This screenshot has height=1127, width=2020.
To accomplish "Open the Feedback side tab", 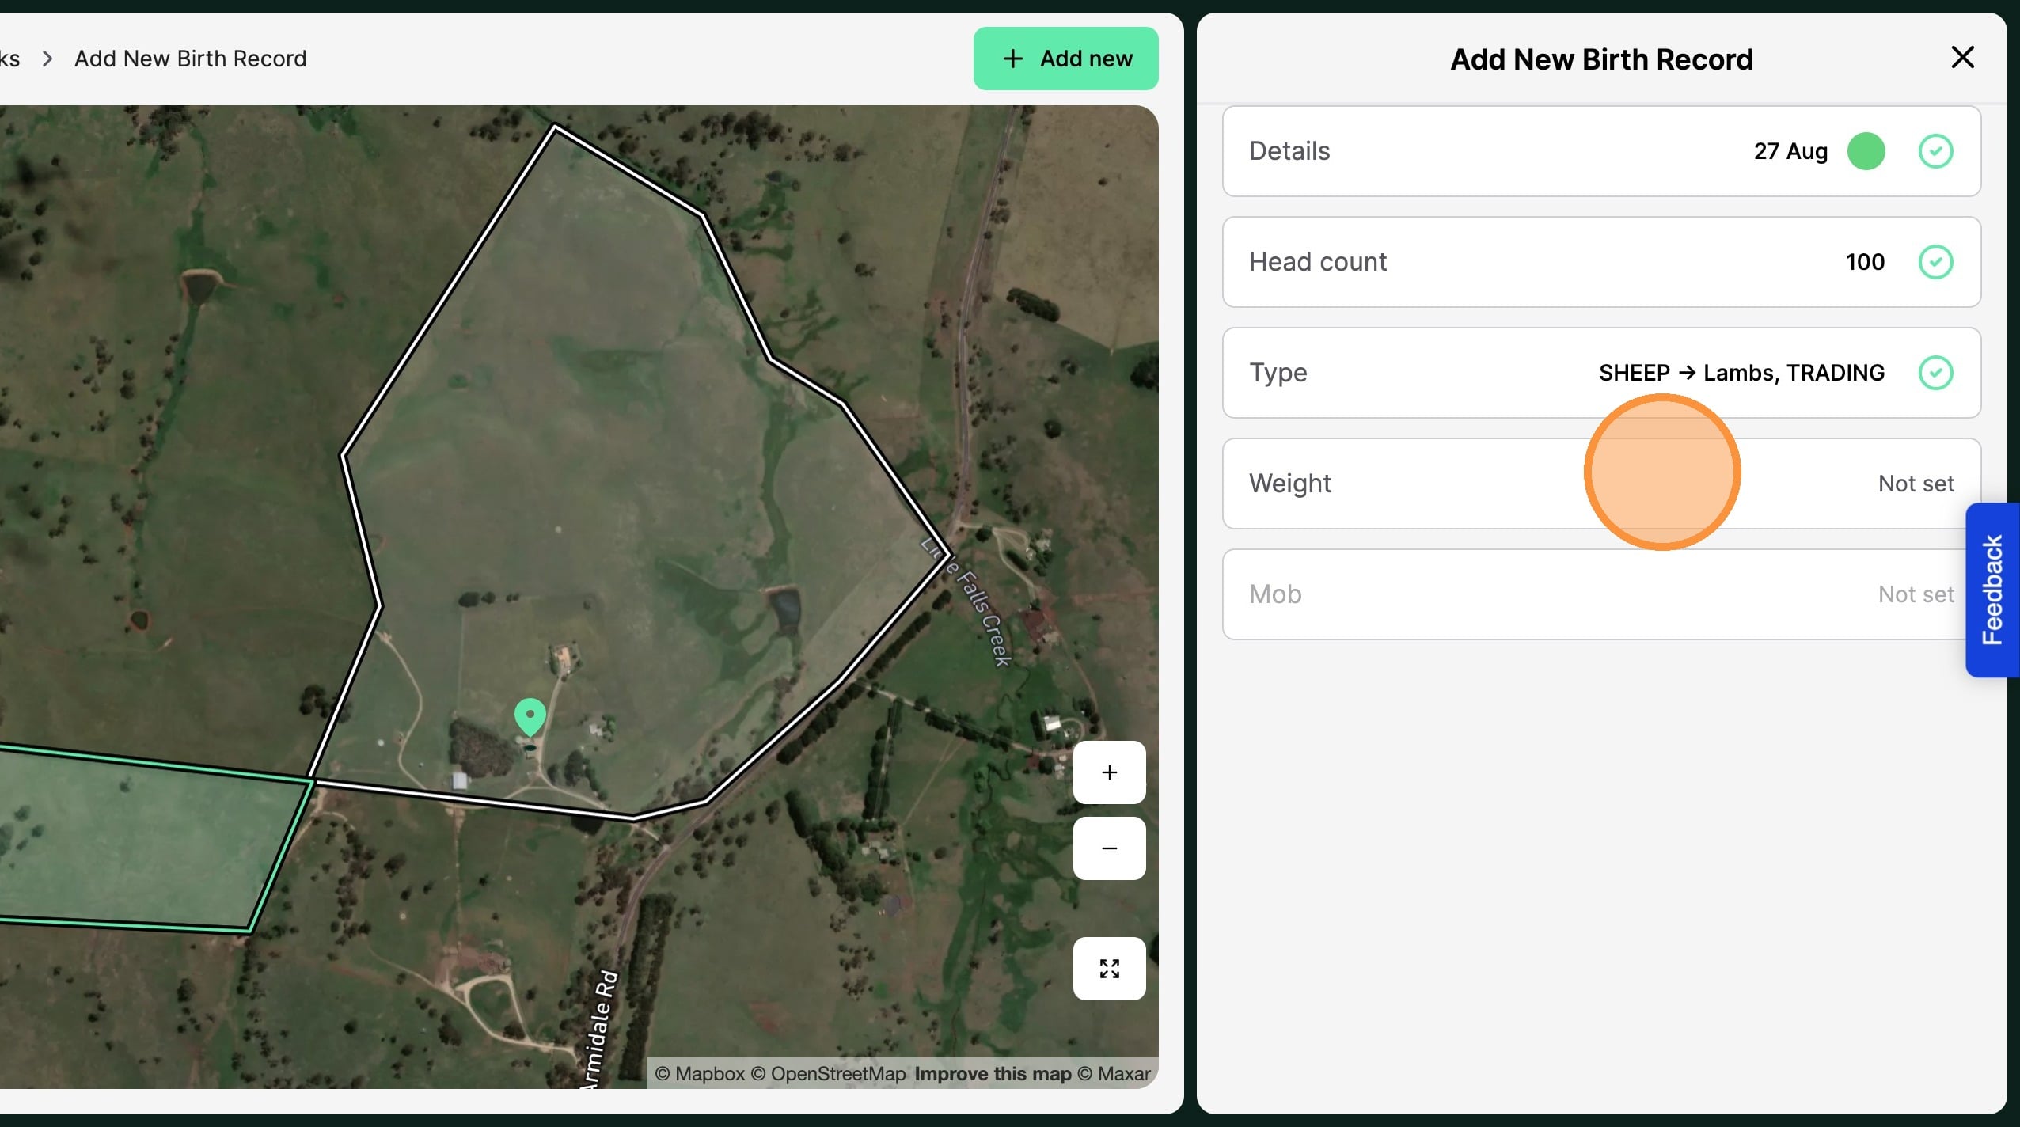I will [1992, 590].
